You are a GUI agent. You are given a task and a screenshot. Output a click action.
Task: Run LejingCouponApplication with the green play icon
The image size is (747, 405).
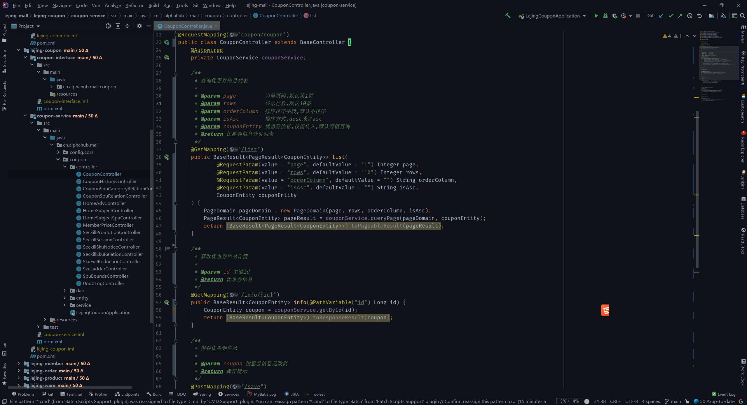tap(596, 16)
